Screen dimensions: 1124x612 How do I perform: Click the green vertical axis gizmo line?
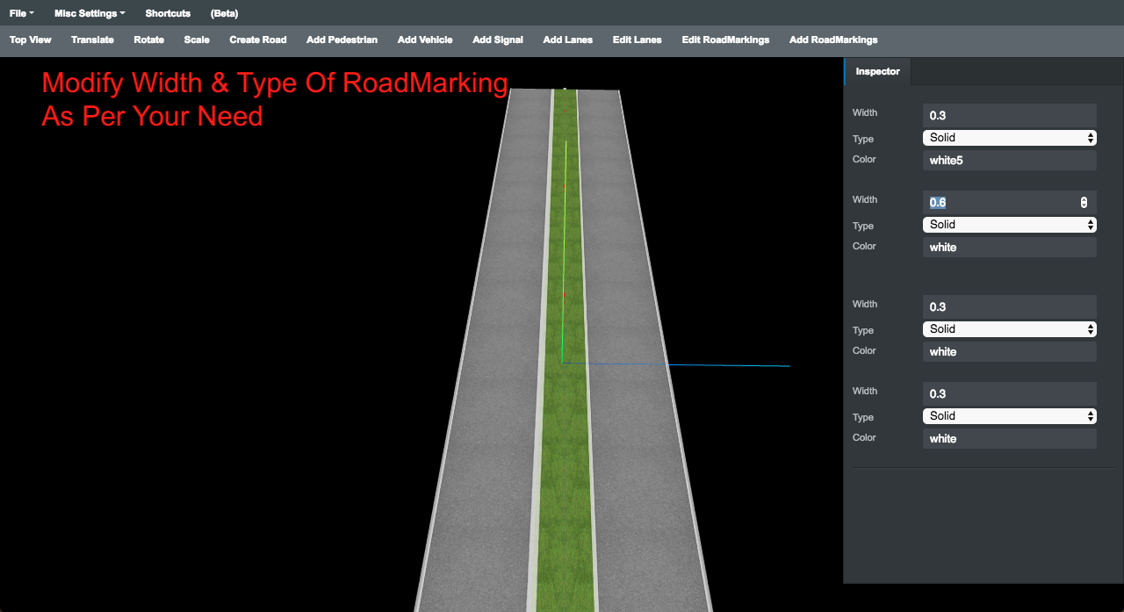click(564, 250)
